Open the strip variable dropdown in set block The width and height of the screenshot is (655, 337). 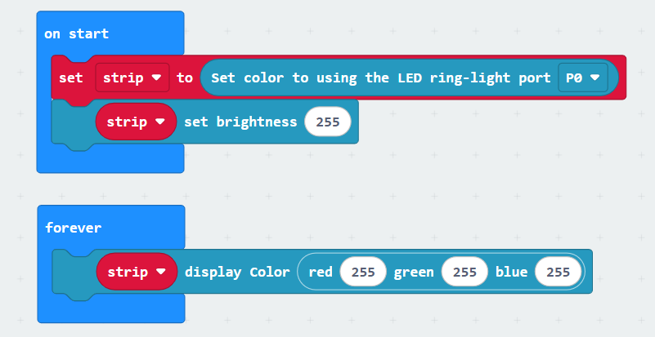pyautogui.click(x=132, y=78)
